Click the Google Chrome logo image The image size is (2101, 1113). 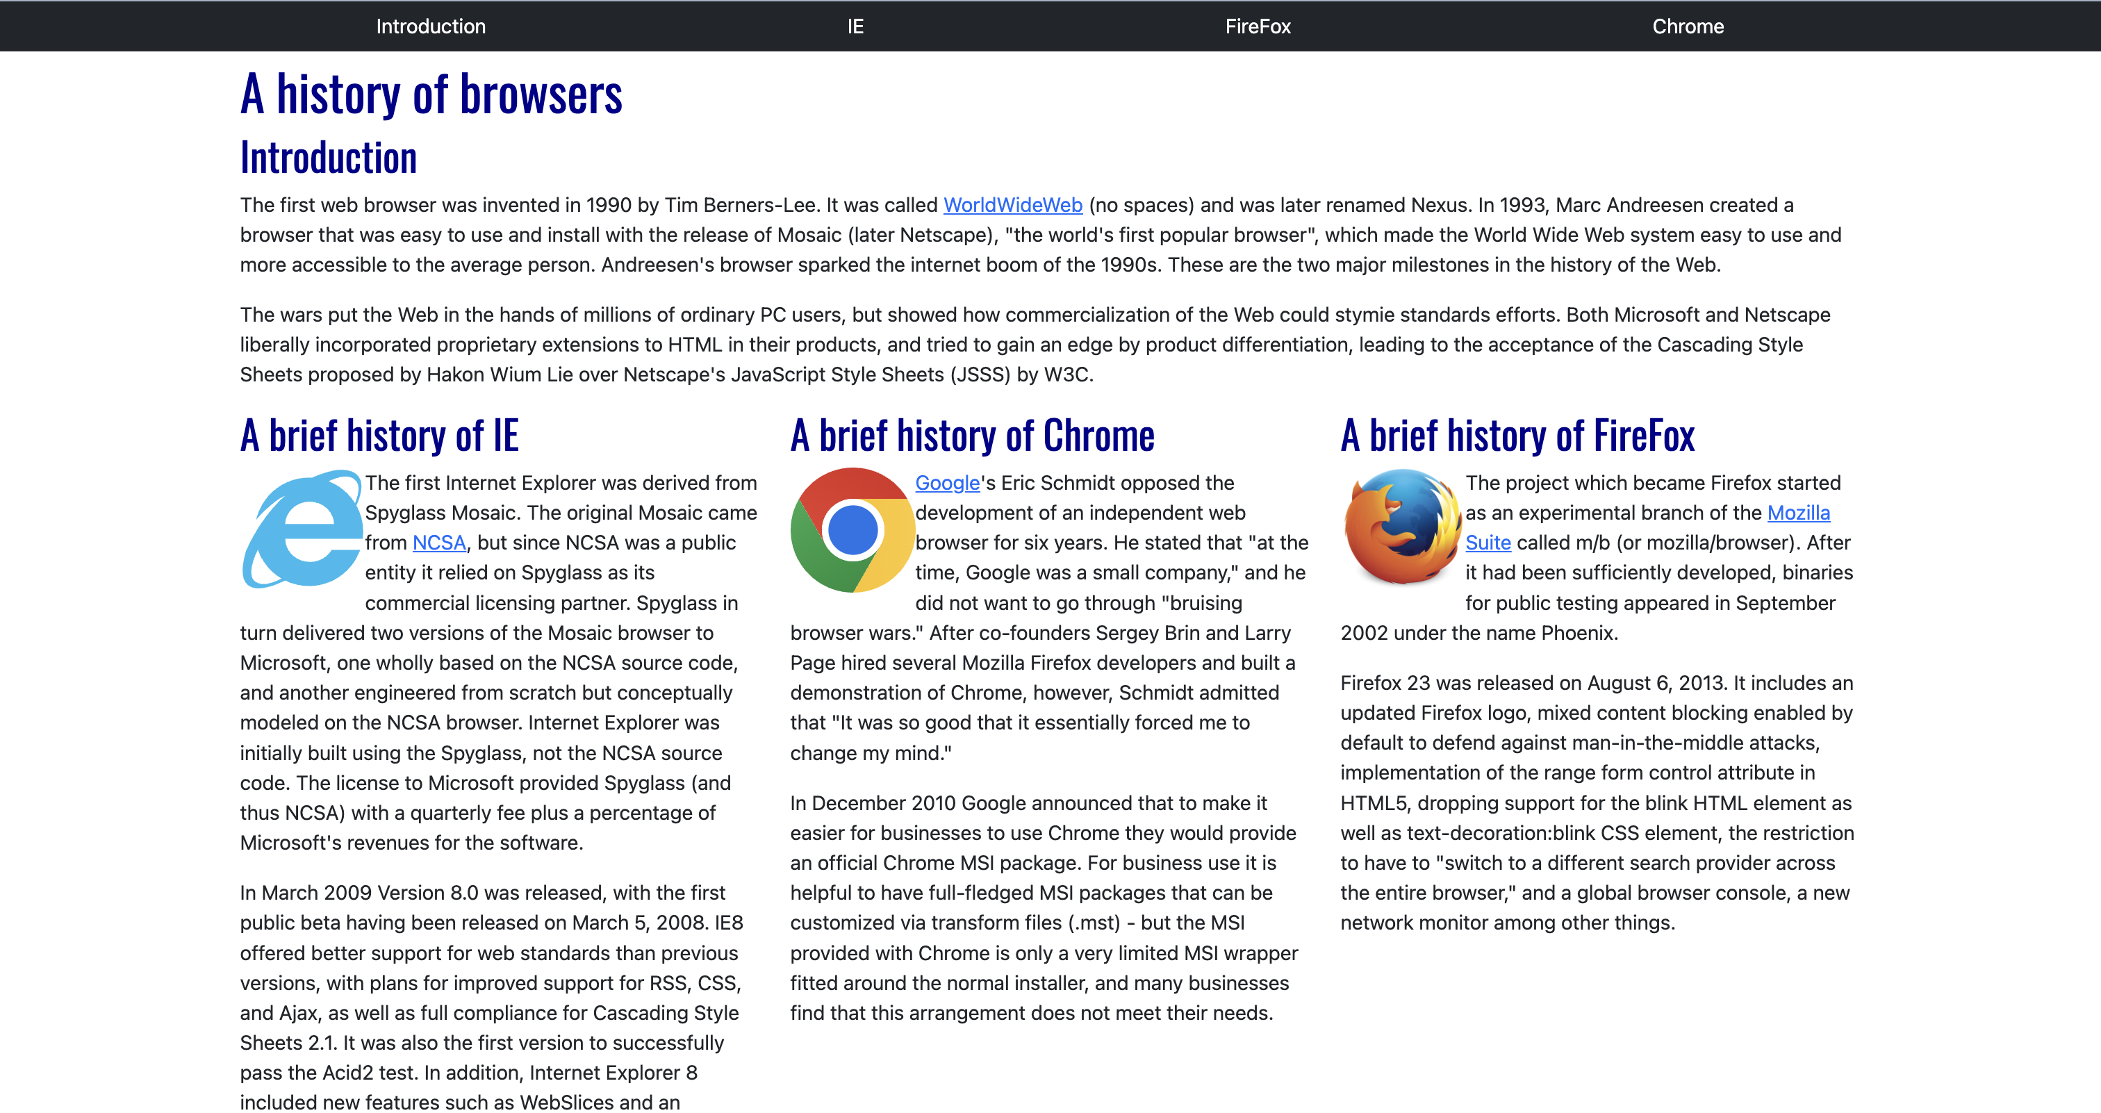[x=852, y=529]
